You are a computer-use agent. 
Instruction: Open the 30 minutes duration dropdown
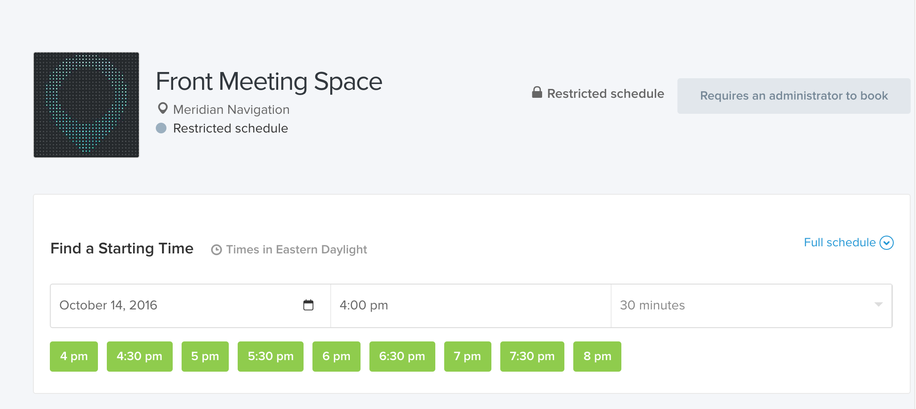coord(751,305)
